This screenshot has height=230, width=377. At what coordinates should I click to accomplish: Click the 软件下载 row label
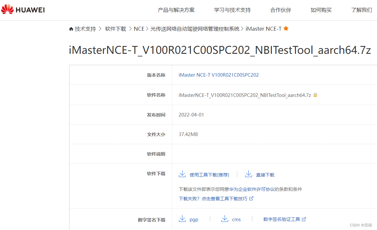[x=156, y=174]
